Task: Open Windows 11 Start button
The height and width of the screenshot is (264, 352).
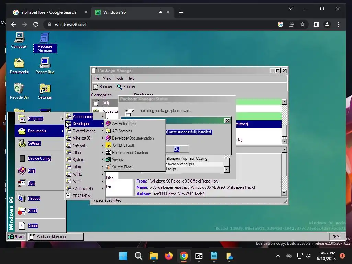Action: [123, 256]
